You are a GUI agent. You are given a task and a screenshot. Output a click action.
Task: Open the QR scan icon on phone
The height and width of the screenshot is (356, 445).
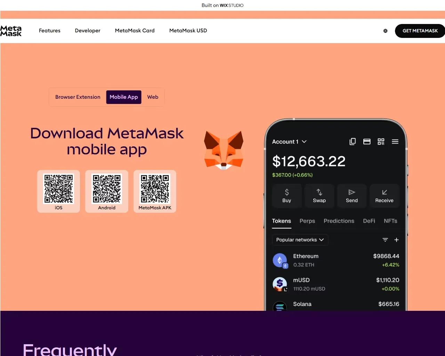[x=381, y=141]
